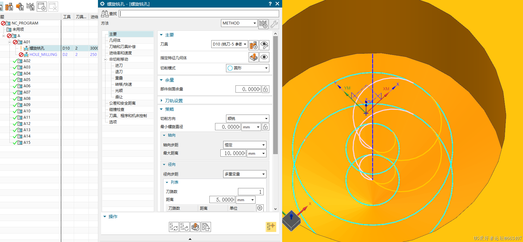
Task: Click the 工具 column header
Action: 67,17
